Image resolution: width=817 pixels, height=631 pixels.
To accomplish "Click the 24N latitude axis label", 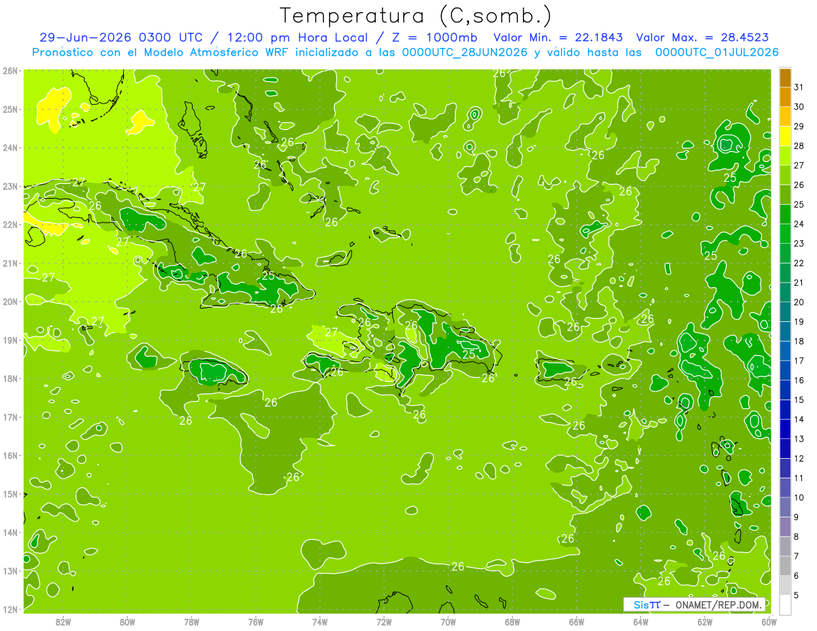I will (10, 148).
